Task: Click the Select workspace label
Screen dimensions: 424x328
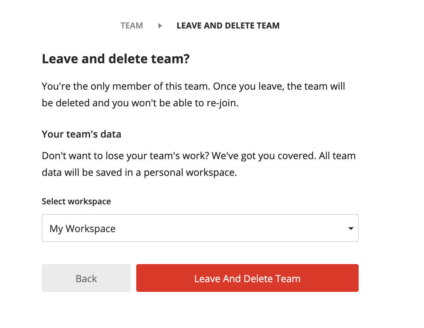Action: pos(76,201)
